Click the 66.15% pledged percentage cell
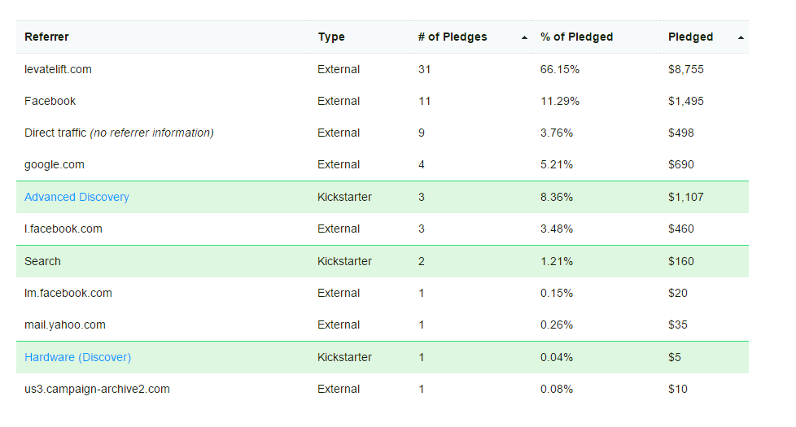 click(559, 69)
